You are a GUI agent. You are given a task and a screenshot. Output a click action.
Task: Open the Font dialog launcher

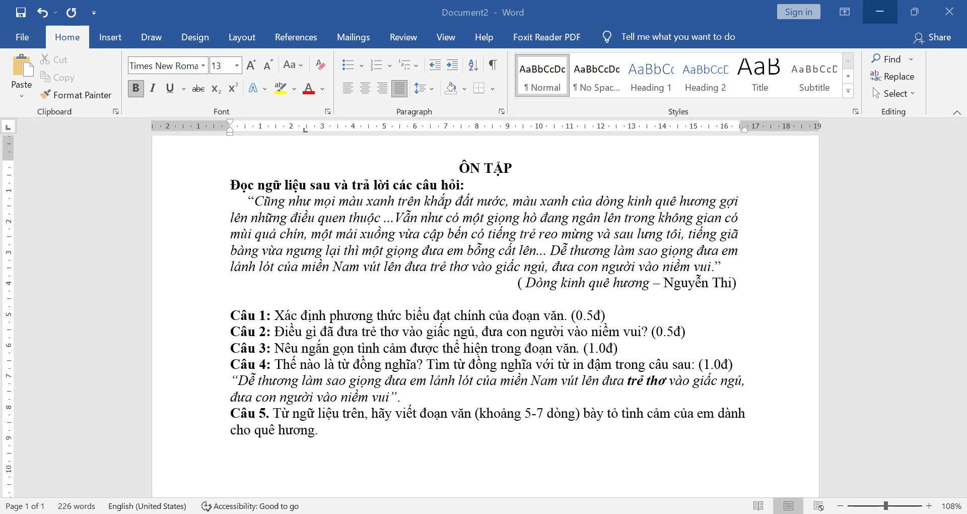coord(328,111)
